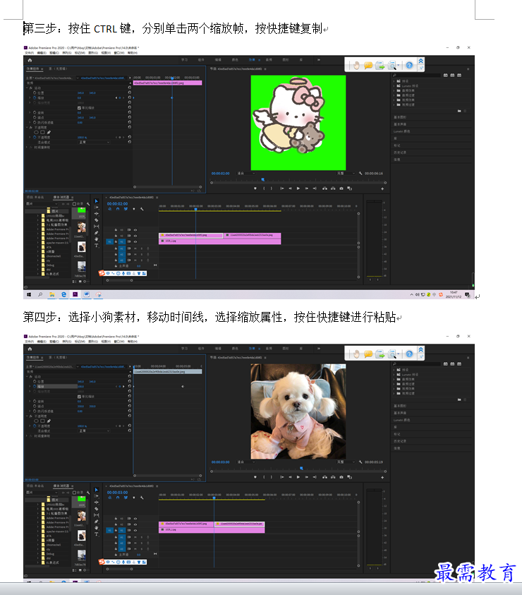Toggle V3 track eye in Hello Kitty screenshot
Screen dimensions: 522x595
pos(135,229)
